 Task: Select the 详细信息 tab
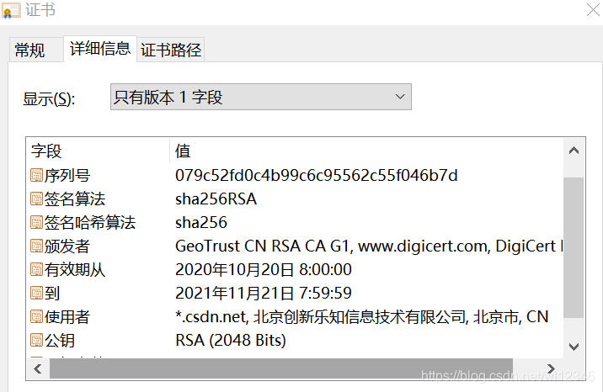pyautogui.click(x=100, y=49)
